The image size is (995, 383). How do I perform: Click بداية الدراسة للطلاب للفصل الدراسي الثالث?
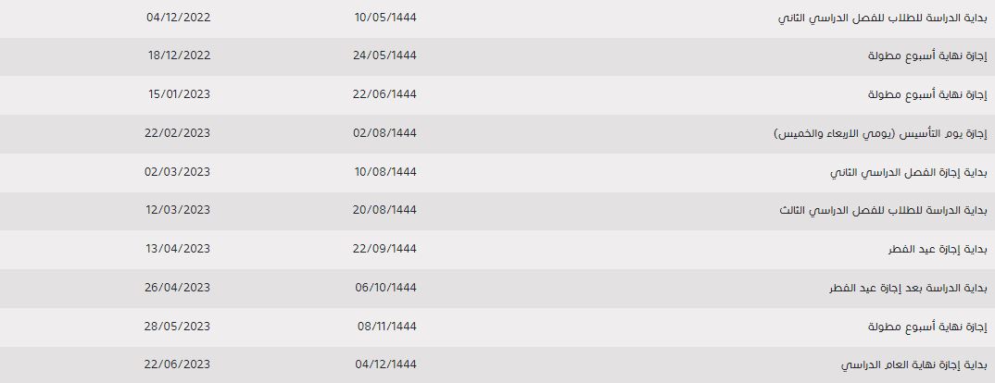(883, 211)
